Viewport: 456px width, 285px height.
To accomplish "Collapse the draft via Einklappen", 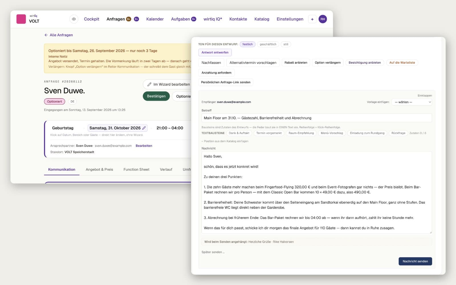I will (425, 95).
